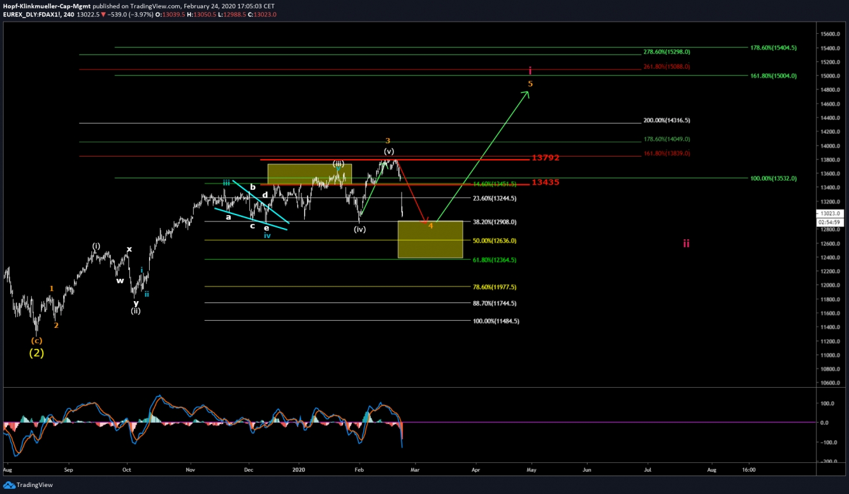
Task: Click the 161.80%(15004.0) Fibonacci label
Action: (x=773, y=76)
